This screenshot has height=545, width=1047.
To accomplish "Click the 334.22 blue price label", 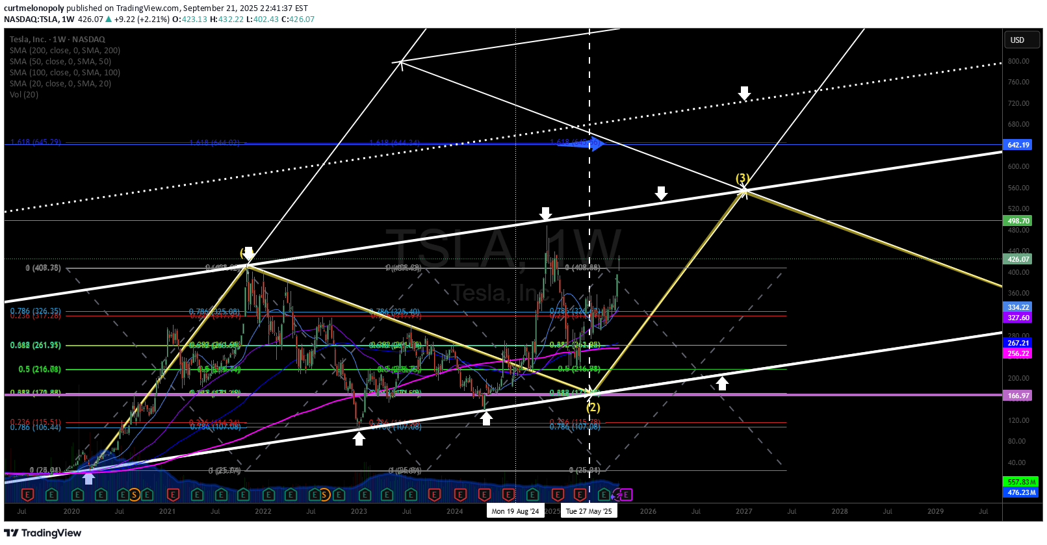I will point(1018,307).
